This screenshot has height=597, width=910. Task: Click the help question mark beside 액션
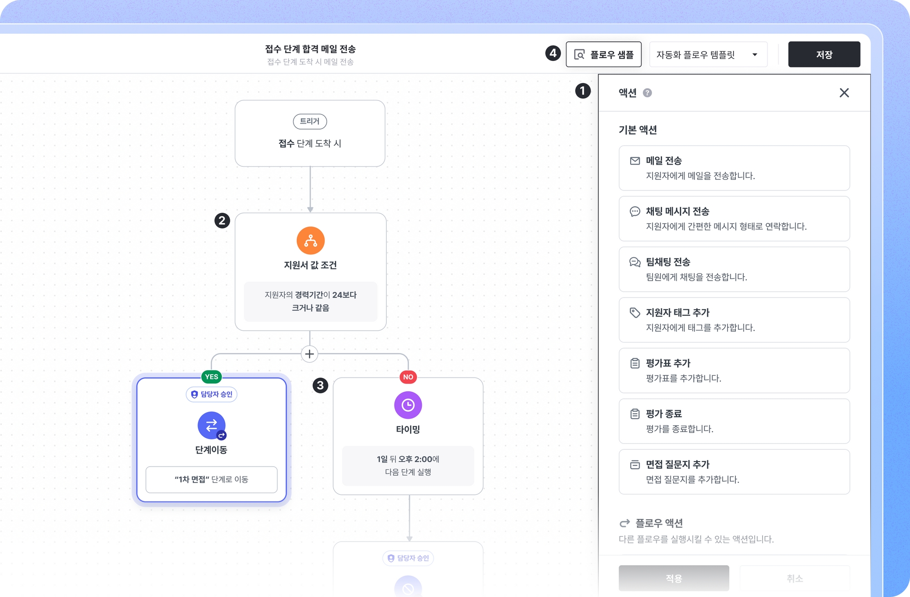click(x=647, y=93)
